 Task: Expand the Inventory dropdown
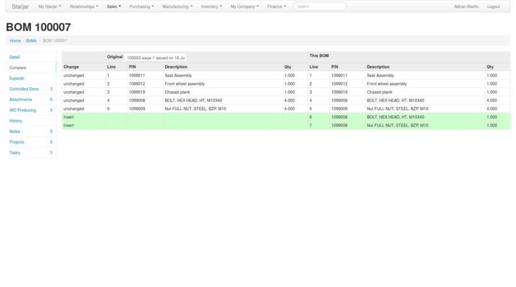(x=211, y=6)
